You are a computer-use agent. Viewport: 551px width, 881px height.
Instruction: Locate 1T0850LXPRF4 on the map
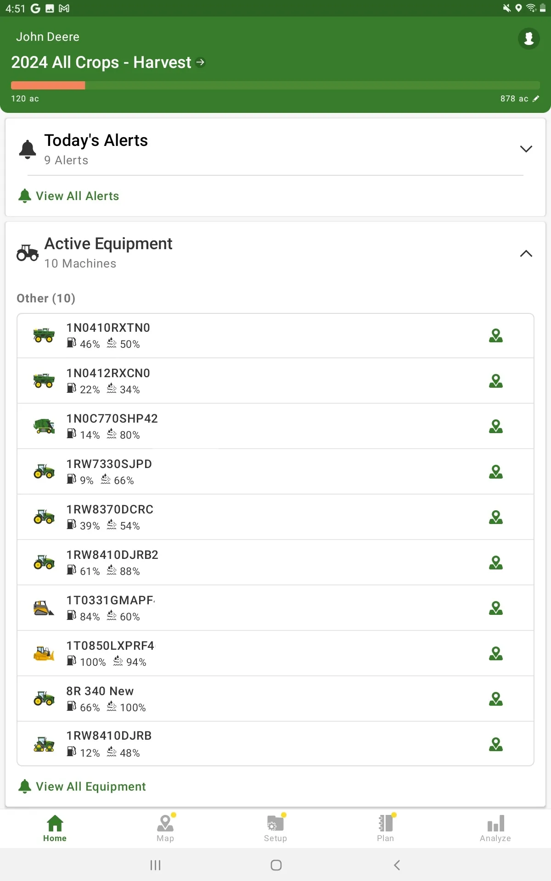pos(496,654)
